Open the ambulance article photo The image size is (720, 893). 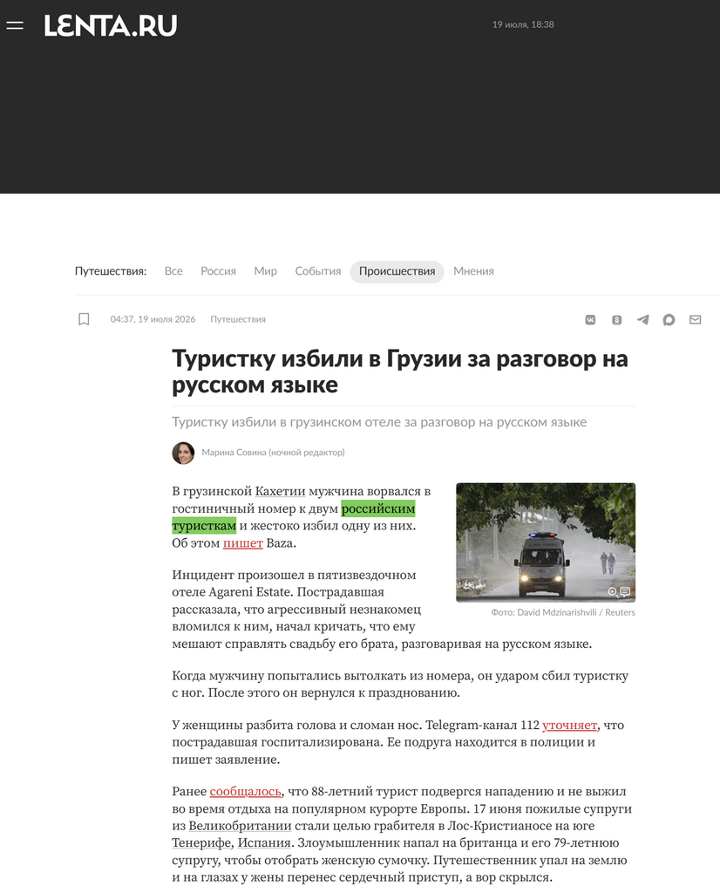pos(546,542)
